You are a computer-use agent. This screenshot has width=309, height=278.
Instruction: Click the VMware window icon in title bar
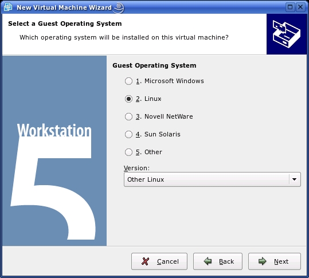pyautogui.click(x=8, y=7)
